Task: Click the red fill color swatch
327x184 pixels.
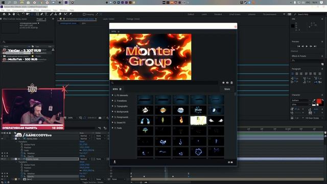Action: tap(319, 101)
